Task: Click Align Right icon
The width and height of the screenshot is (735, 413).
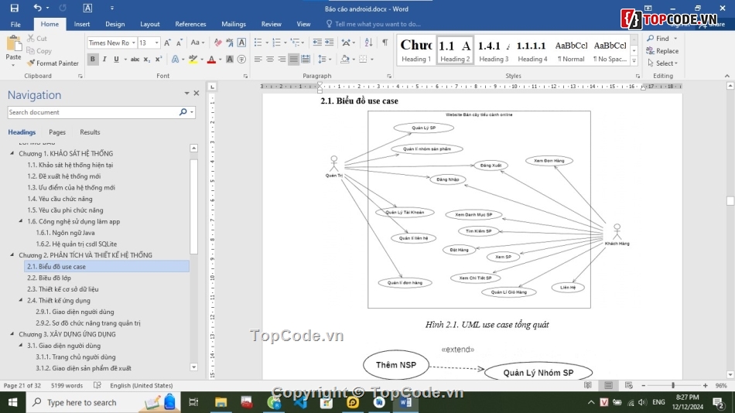Action: click(x=282, y=60)
